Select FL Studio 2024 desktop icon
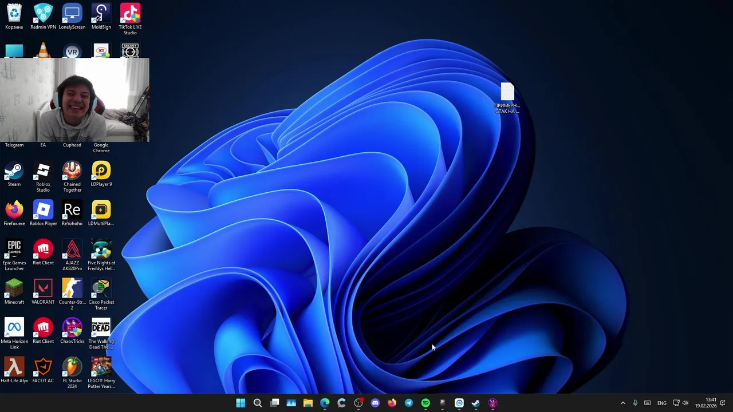733x412 pixels. [72, 373]
